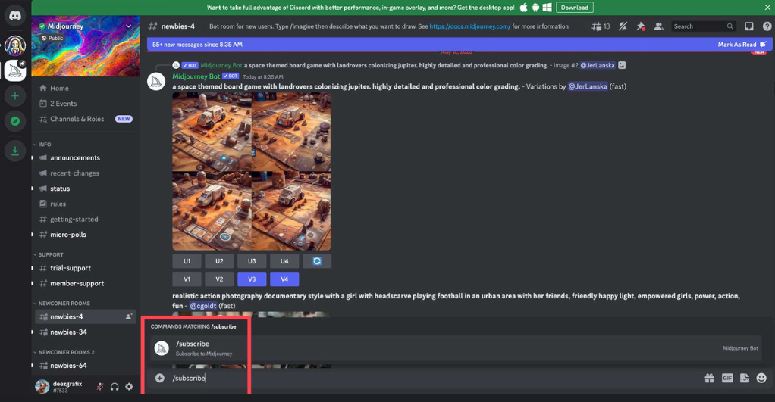Click the Android app icon in banner

click(535, 8)
